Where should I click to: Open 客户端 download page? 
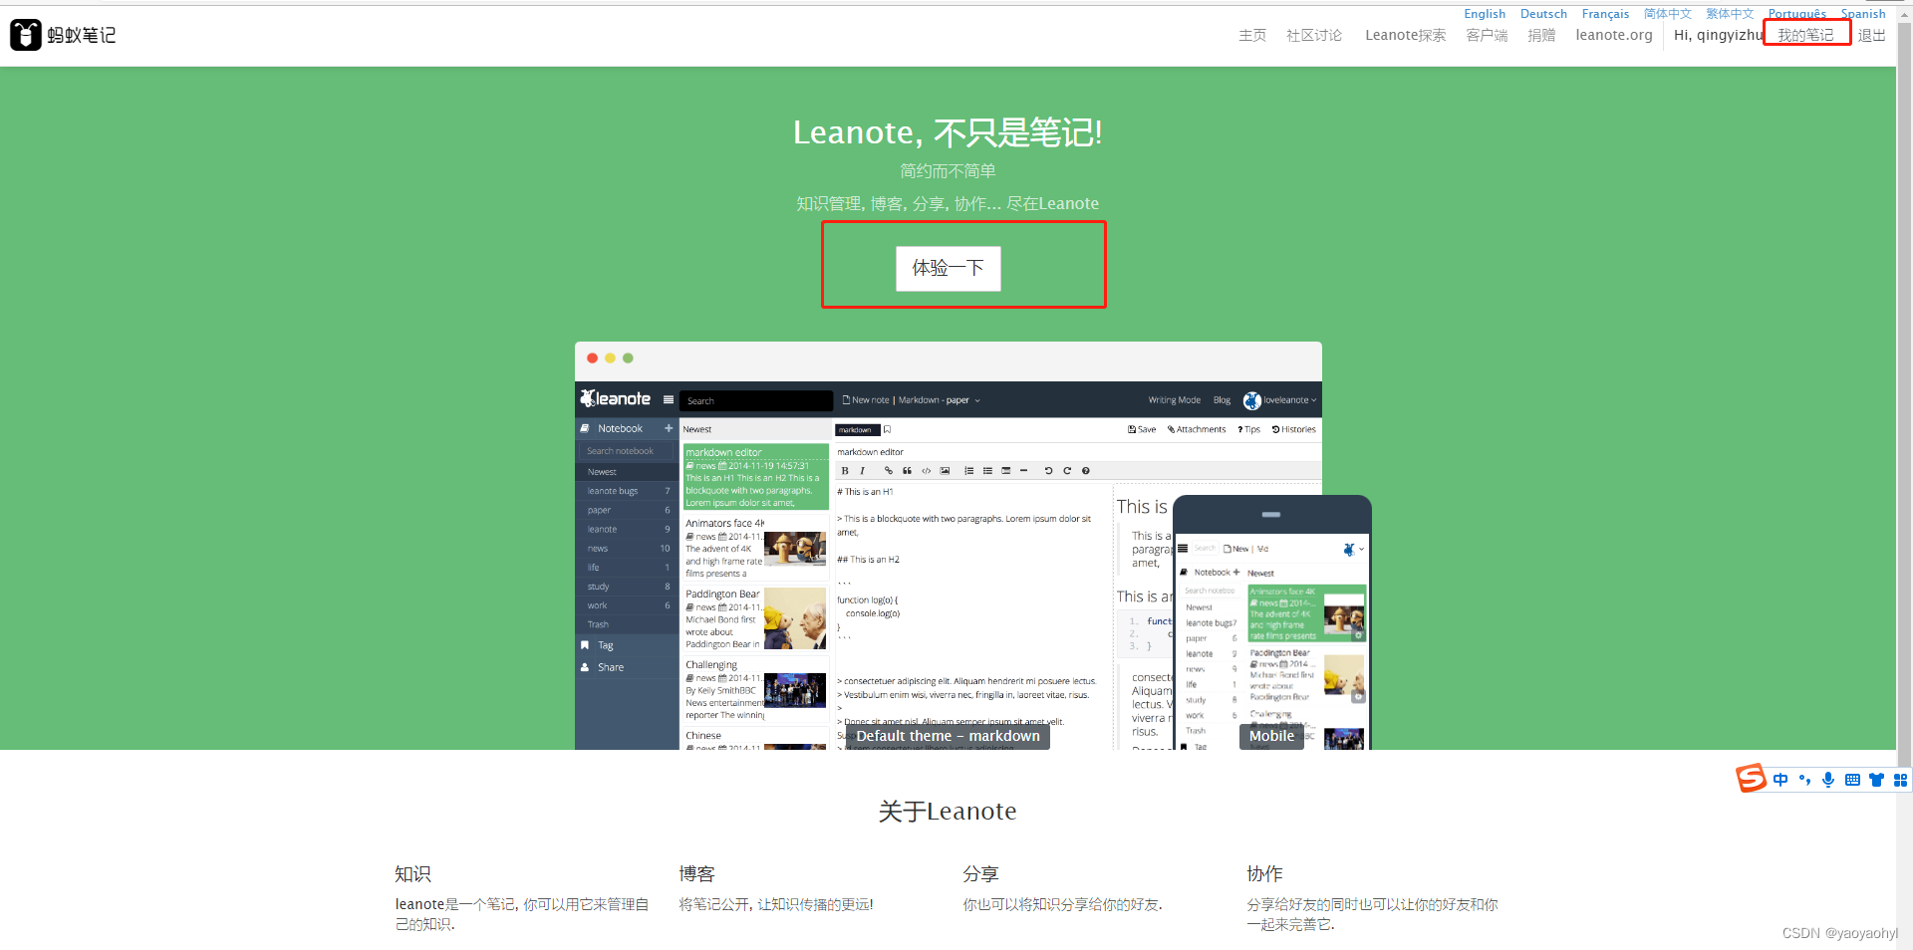click(x=1487, y=35)
